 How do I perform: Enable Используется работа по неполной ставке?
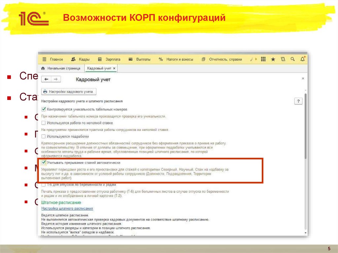[44, 122]
